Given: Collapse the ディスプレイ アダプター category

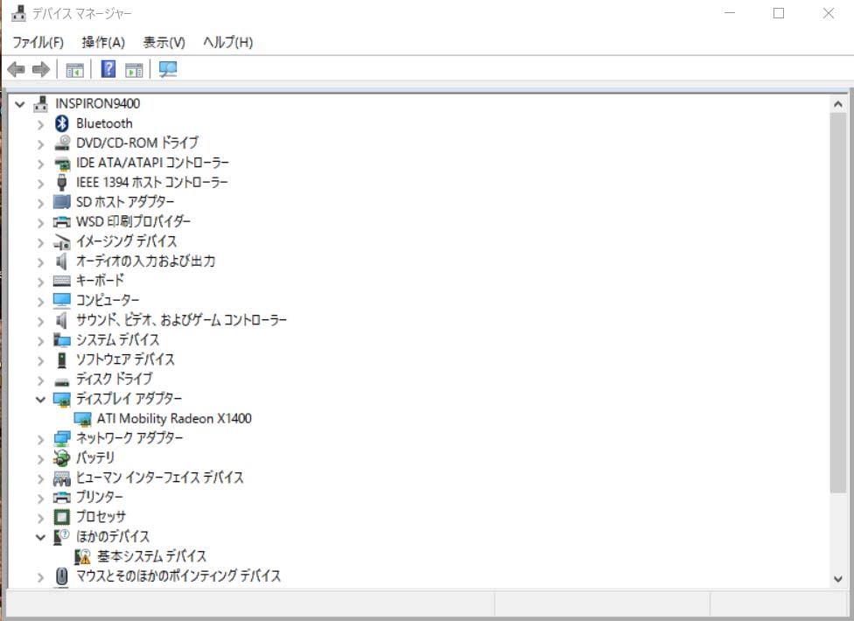Looking at the screenshot, I should tap(40, 400).
